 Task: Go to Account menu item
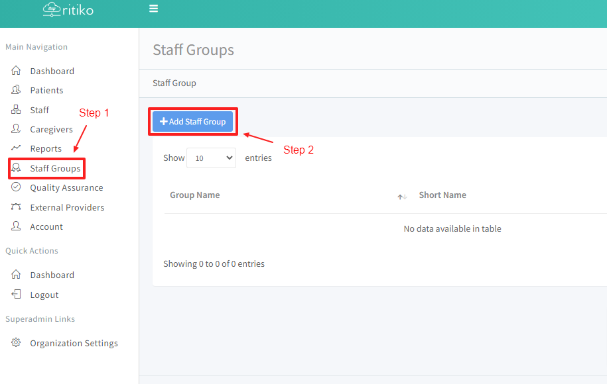click(x=46, y=226)
